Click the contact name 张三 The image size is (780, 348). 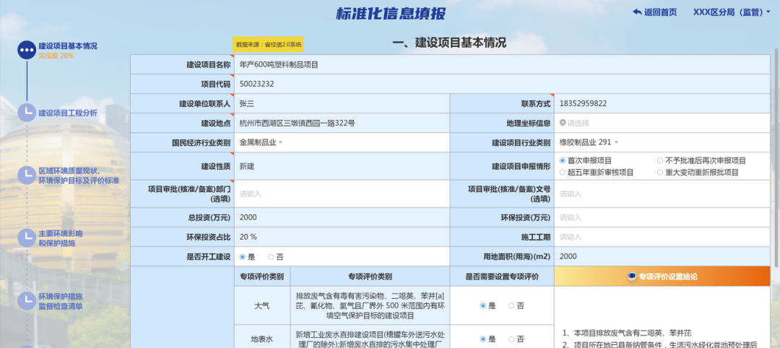(247, 103)
